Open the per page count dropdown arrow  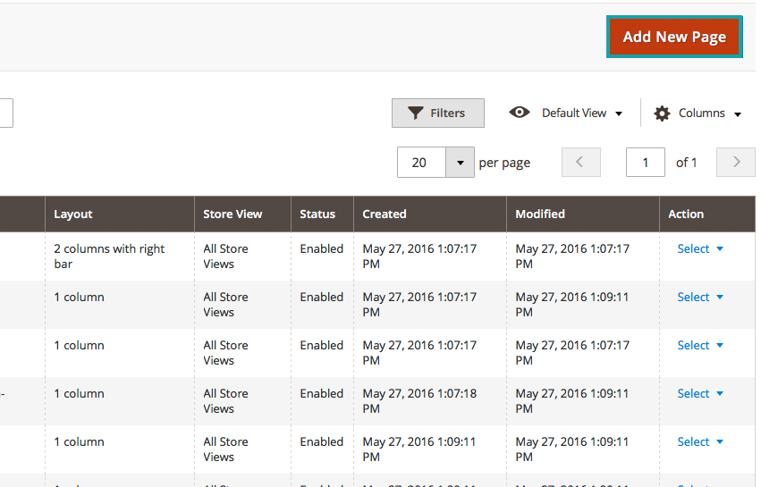click(460, 163)
